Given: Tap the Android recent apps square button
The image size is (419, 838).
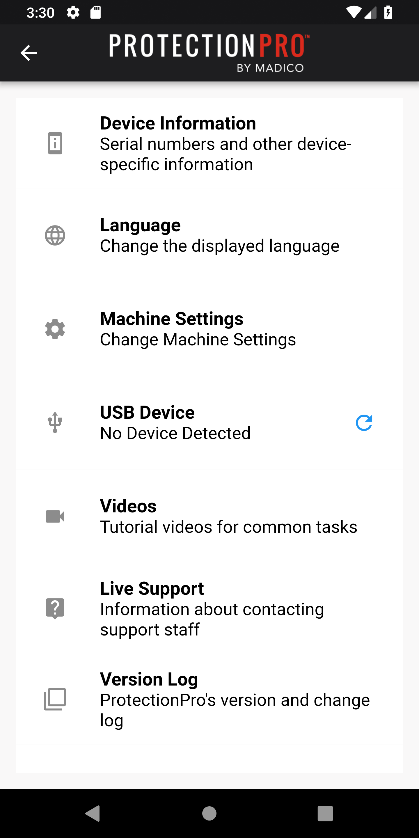Looking at the screenshot, I should point(325,814).
